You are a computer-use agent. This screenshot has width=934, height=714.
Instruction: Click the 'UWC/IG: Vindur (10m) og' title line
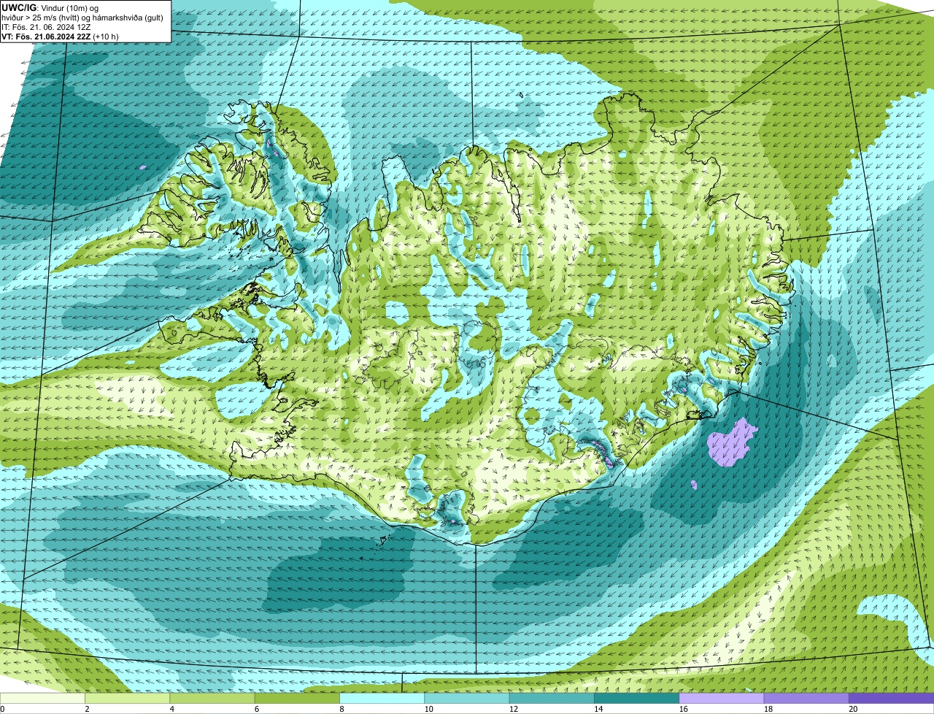(x=51, y=7)
